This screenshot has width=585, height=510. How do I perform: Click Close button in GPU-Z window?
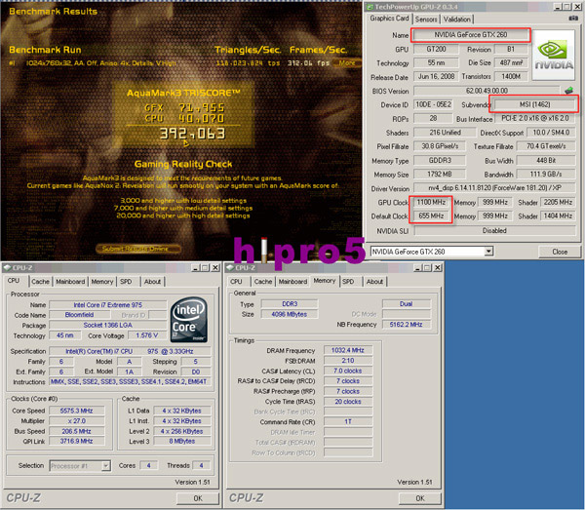[560, 252]
